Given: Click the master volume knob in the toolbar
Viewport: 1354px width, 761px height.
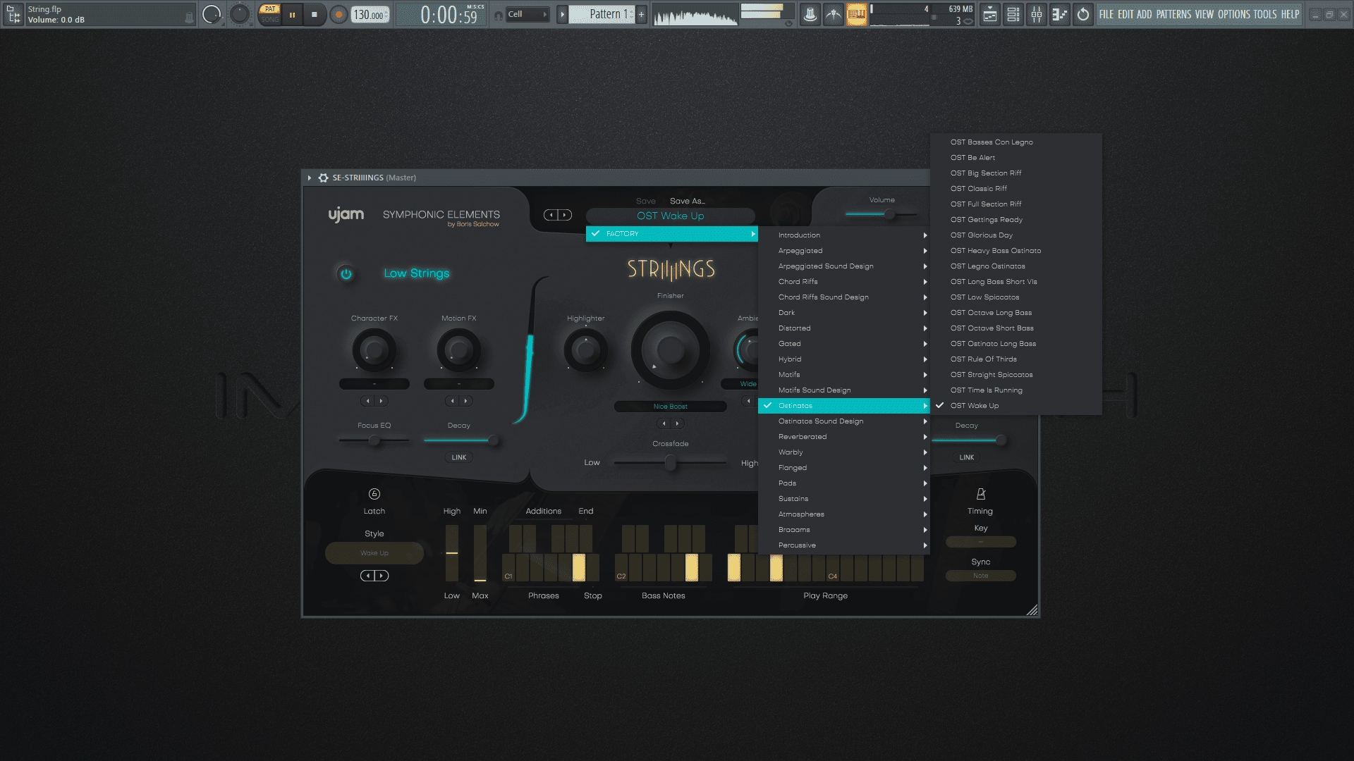Looking at the screenshot, I should pyautogui.click(x=211, y=14).
